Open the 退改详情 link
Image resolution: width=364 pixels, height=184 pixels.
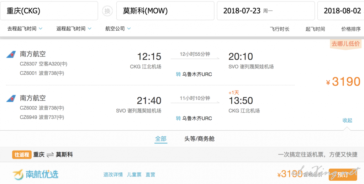[x=113, y=175]
